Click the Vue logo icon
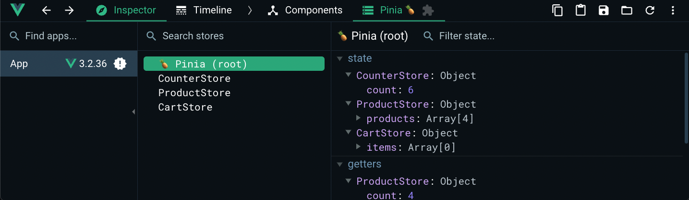 pyautogui.click(x=17, y=10)
